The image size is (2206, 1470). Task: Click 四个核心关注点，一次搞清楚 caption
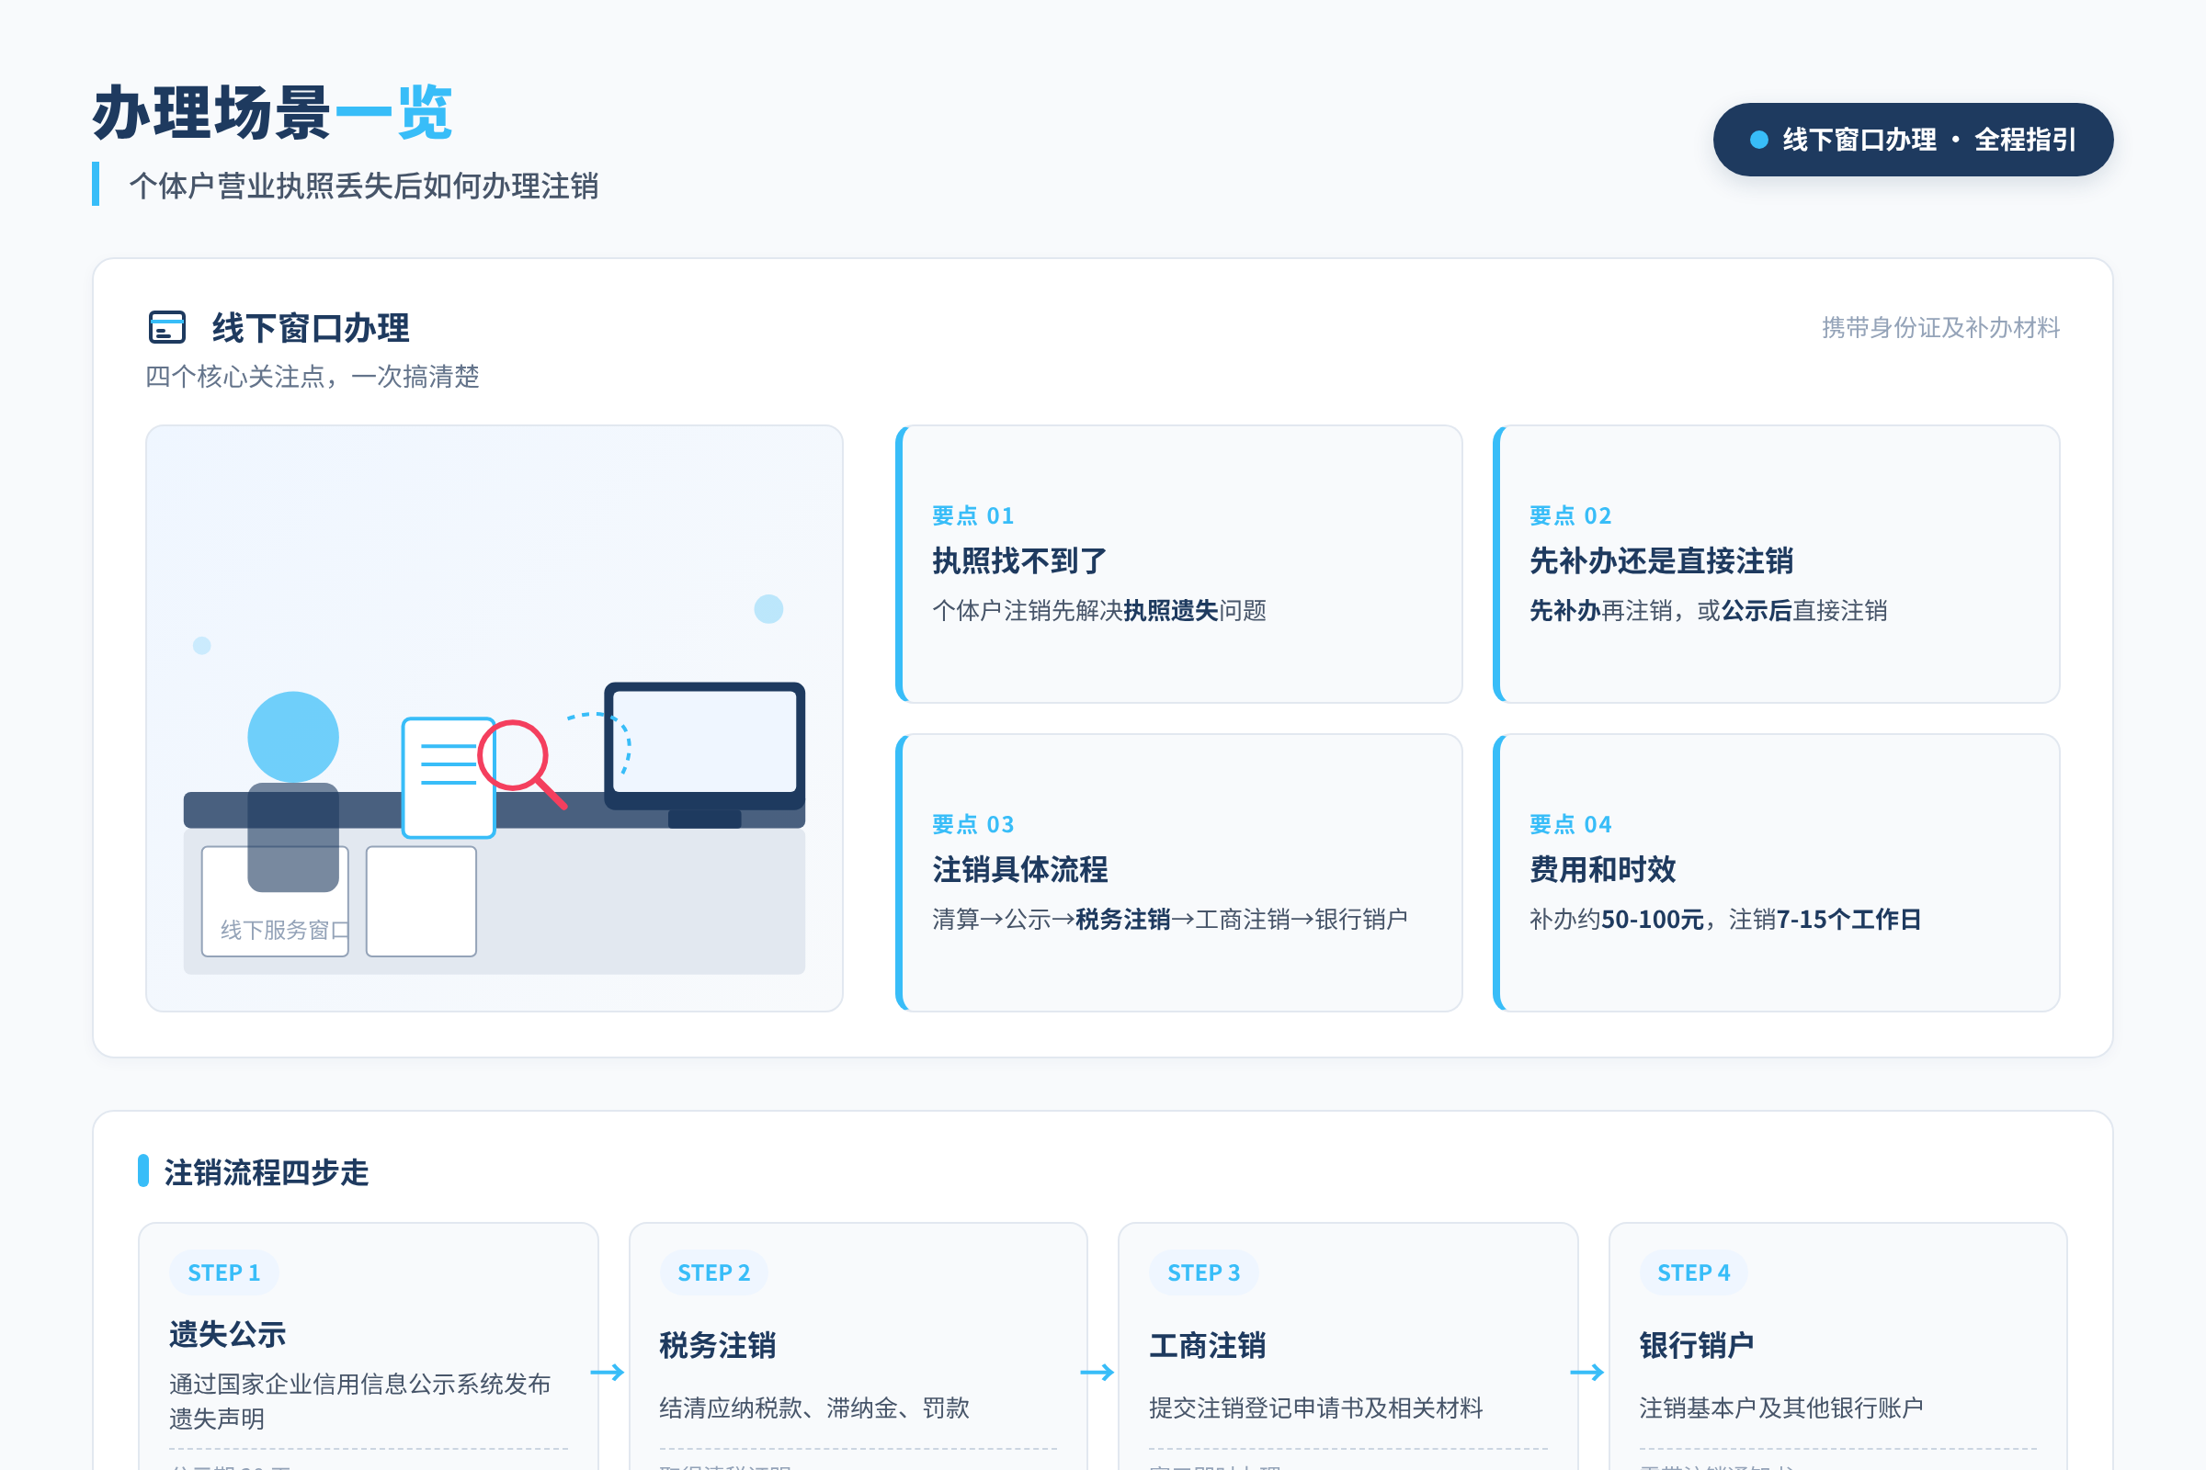pos(313,377)
